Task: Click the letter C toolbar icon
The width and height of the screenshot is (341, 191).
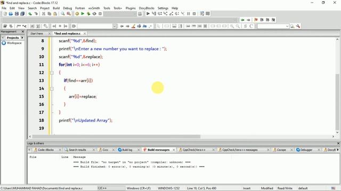Action: tap(251, 26)
